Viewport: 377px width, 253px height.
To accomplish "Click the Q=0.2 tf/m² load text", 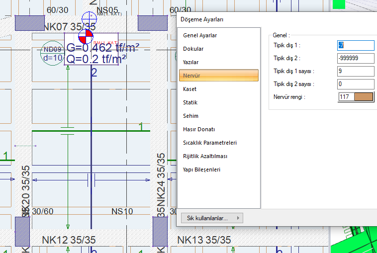I will pos(96,59).
